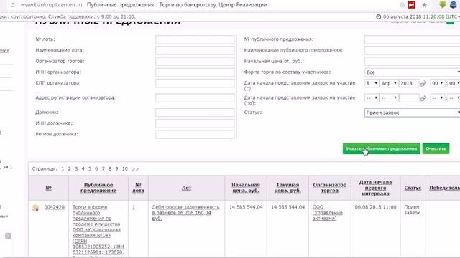Sort by Организатор торгов column header
The image size is (460, 258).
click(330, 188)
